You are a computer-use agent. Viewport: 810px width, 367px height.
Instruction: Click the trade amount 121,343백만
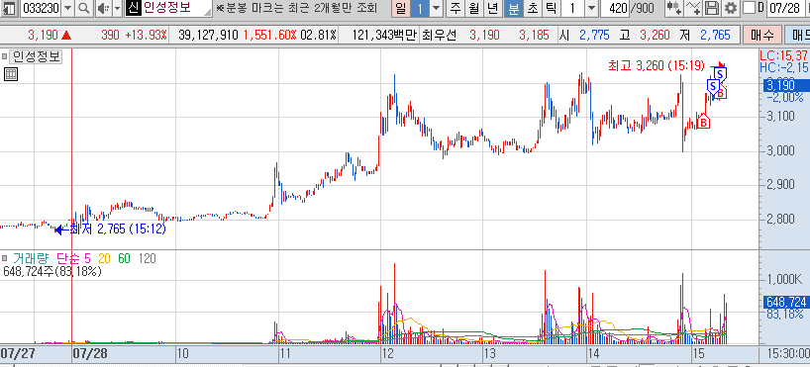(384, 35)
